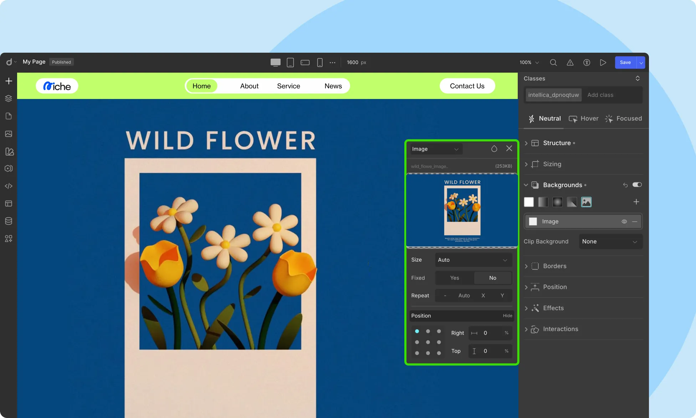Screen dimensions: 696x418
Task: Set Repeat to X
Action: 483,296
